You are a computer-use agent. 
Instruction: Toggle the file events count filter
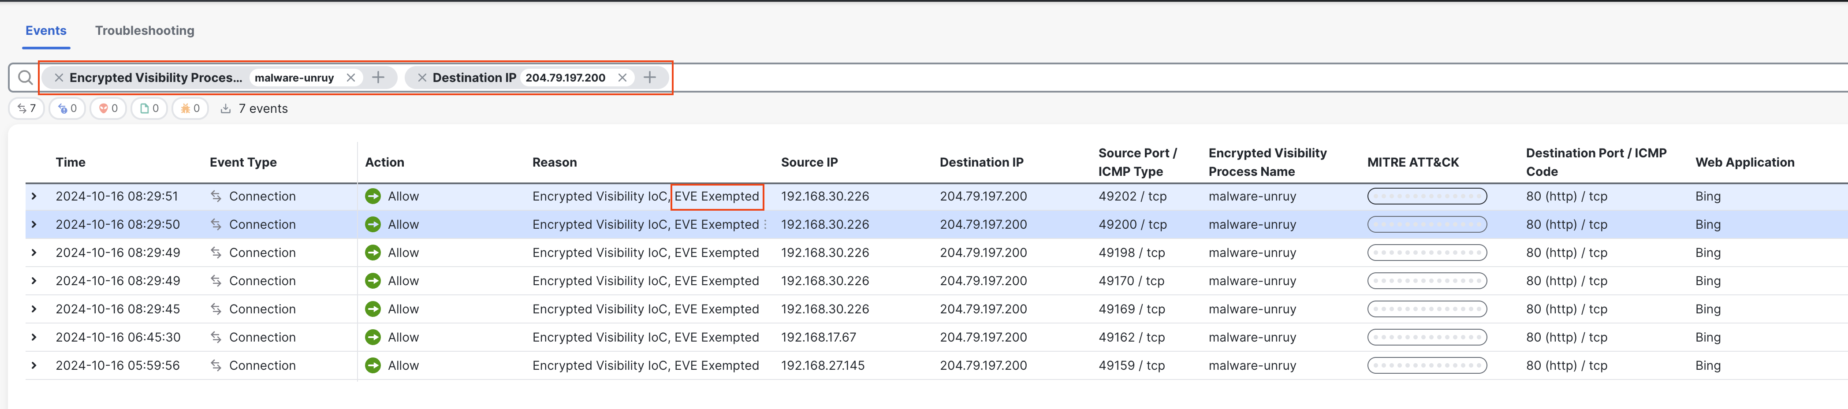click(149, 108)
